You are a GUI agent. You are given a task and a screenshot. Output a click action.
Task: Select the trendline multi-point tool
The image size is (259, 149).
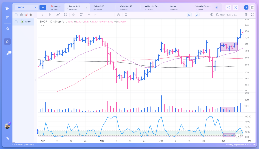coord(58,15)
